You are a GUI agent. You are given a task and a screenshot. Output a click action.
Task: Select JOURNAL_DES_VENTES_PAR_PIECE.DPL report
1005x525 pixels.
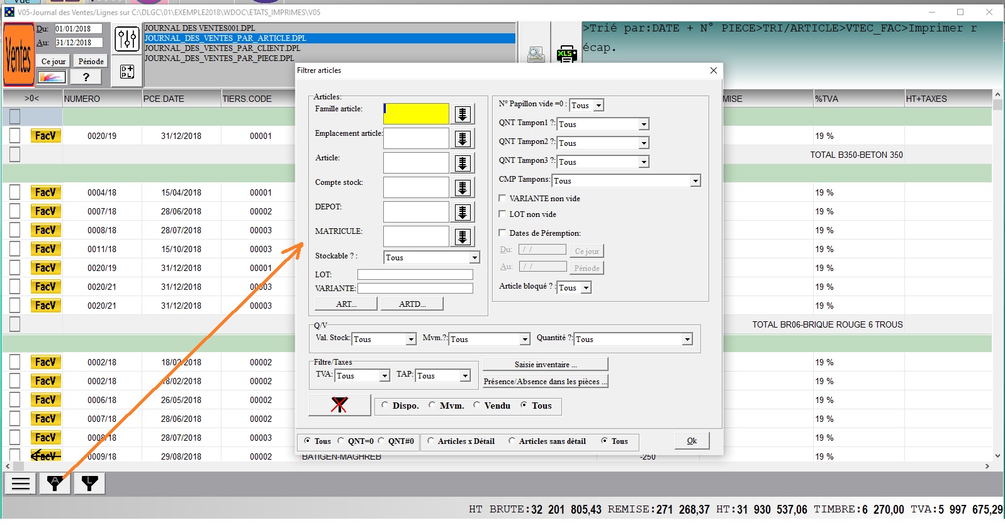coord(330,58)
